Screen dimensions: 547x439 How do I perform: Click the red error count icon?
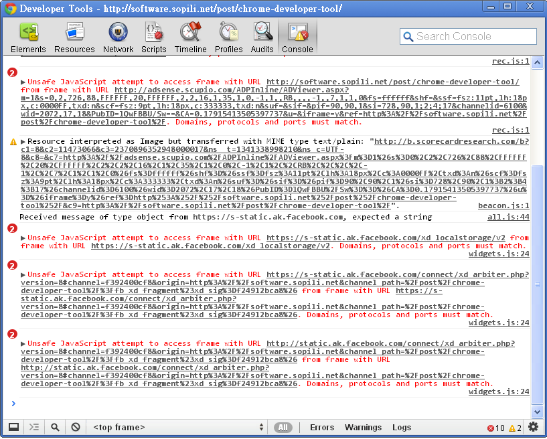[x=491, y=428]
